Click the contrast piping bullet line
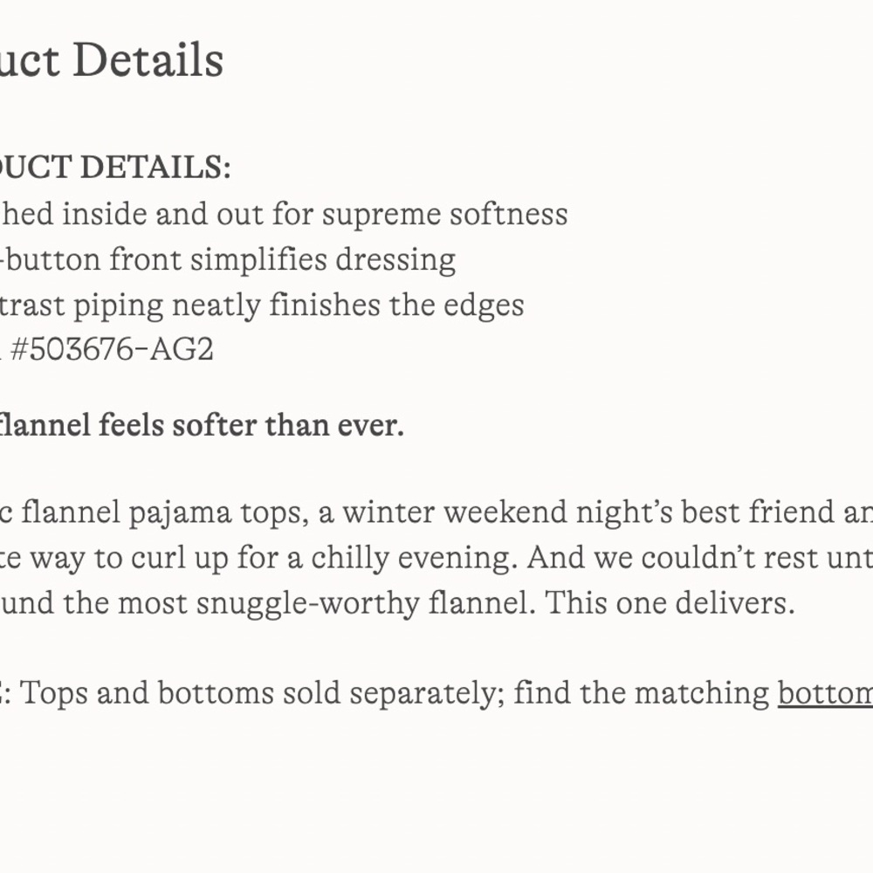The height and width of the screenshot is (873, 873). pos(262,305)
